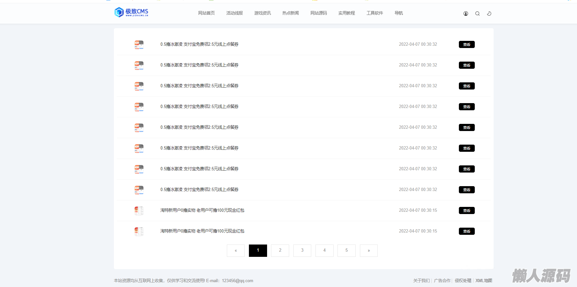The height and width of the screenshot is (287, 577).
Task: Click 查看 button on first list row
Action: [467, 44]
